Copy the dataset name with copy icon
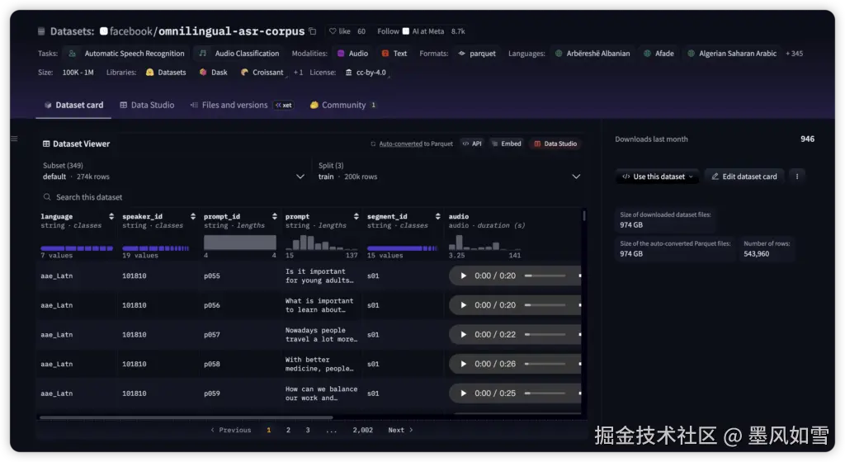The width and height of the screenshot is (845, 462). click(x=313, y=31)
